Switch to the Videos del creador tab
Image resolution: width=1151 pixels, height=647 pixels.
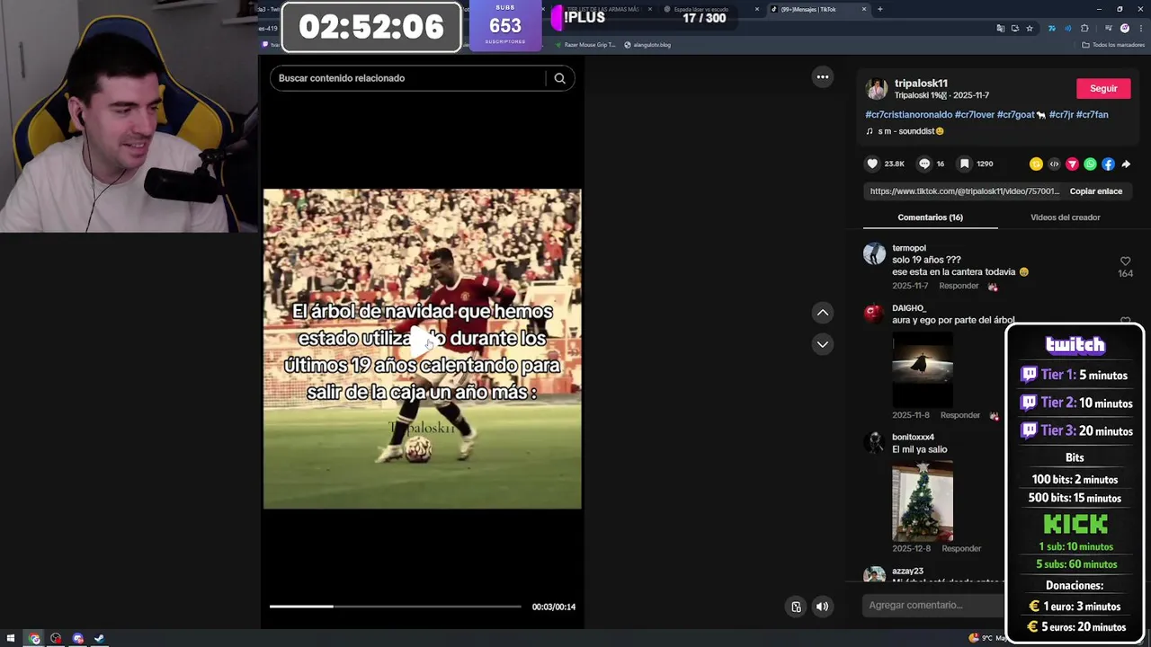1065,217
